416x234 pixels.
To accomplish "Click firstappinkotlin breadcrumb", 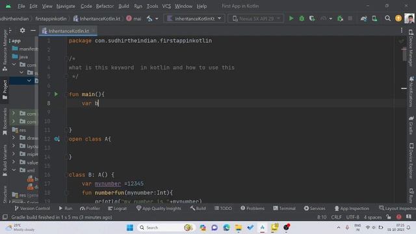I will (x=51, y=19).
